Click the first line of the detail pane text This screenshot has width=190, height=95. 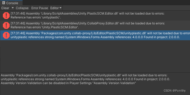(x=84, y=75)
